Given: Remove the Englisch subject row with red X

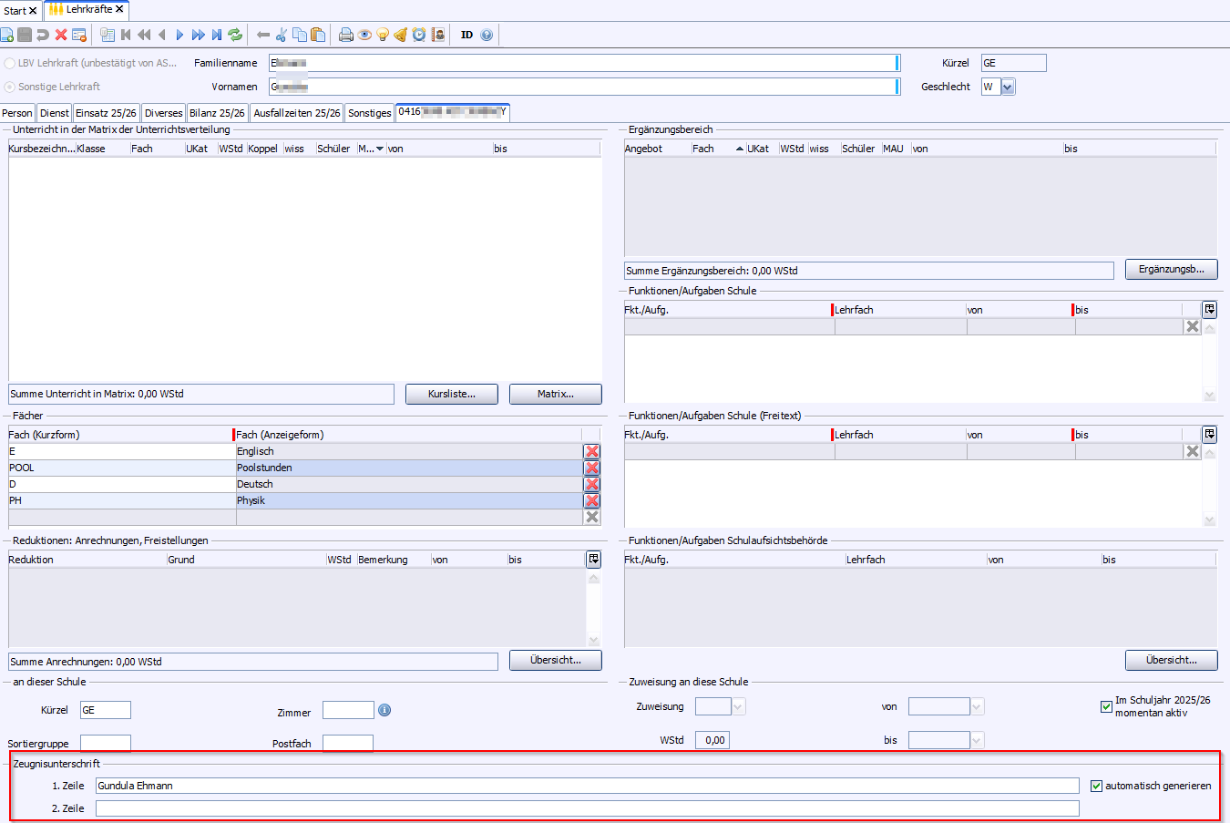Looking at the screenshot, I should [592, 451].
